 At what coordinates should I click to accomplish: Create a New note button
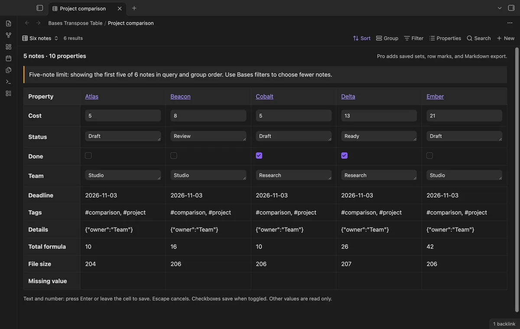(505, 38)
